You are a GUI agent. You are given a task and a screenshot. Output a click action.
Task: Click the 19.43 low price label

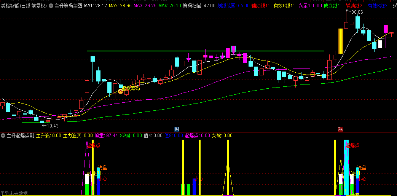(53, 126)
